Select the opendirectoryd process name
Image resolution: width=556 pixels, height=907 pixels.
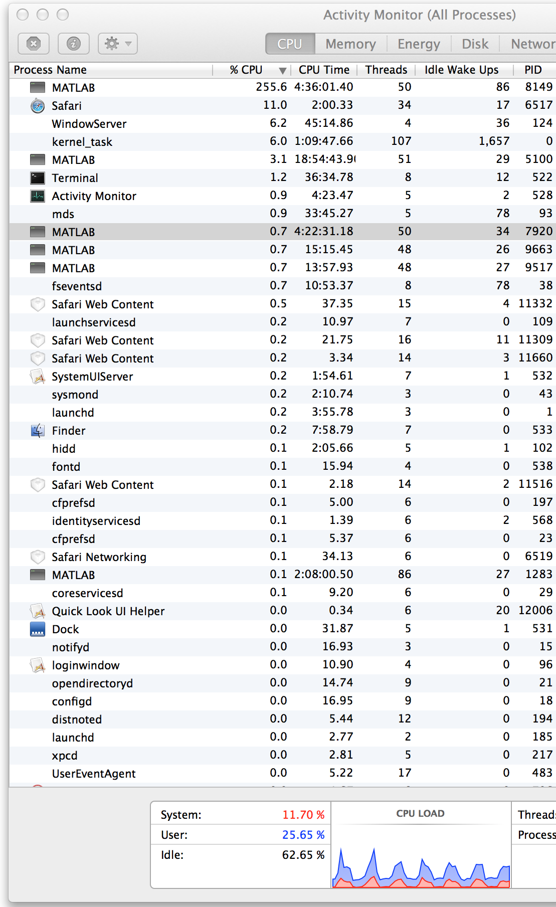(x=93, y=683)
